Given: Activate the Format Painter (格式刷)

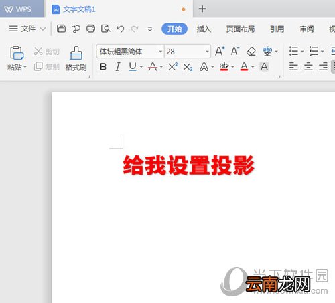Looking at the screenshot, I should tap(76, 58).
